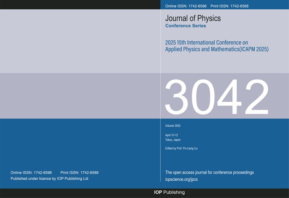This screenshot has height=198, width=289.
Task: Click the 'Volume 3042' text
Action: click(173, 126)
